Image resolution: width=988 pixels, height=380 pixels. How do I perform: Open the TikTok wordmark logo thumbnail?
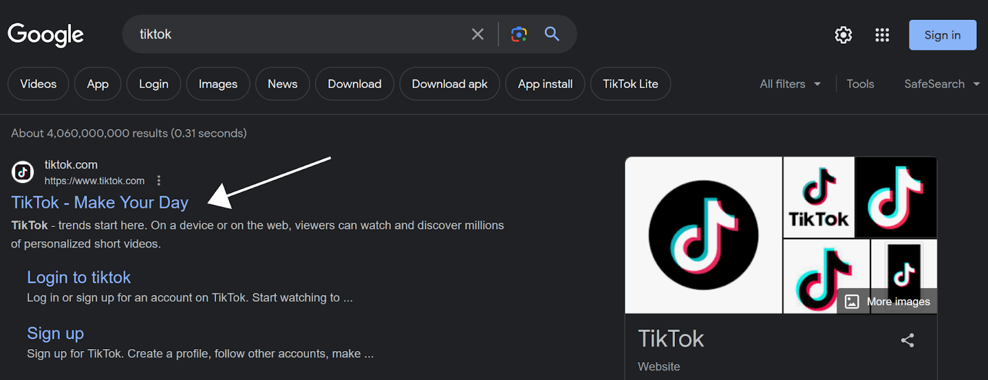819,197
